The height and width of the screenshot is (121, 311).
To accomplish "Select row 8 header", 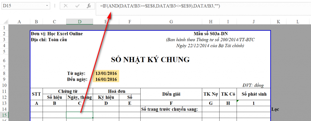I will (x=4, y=74).
